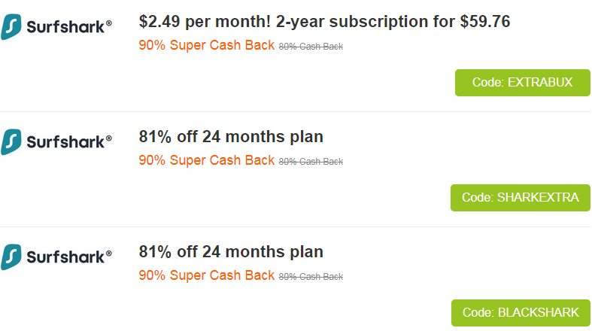Click the Surfshark shark icon beside EXTRABUX offer
Image resolution: width=592 pixels, height=331 pixels.
pos(11,26)
